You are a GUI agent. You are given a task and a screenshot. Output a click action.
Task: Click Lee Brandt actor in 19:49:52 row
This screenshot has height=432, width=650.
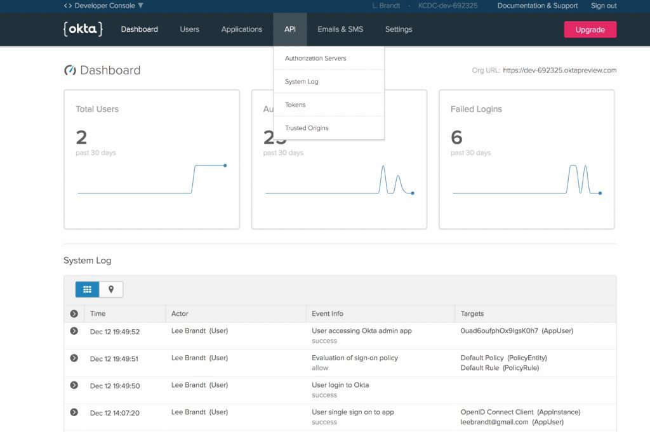coord(199,331)
